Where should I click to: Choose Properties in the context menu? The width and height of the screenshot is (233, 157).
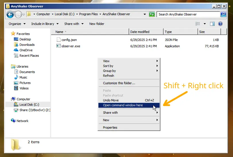129,127
